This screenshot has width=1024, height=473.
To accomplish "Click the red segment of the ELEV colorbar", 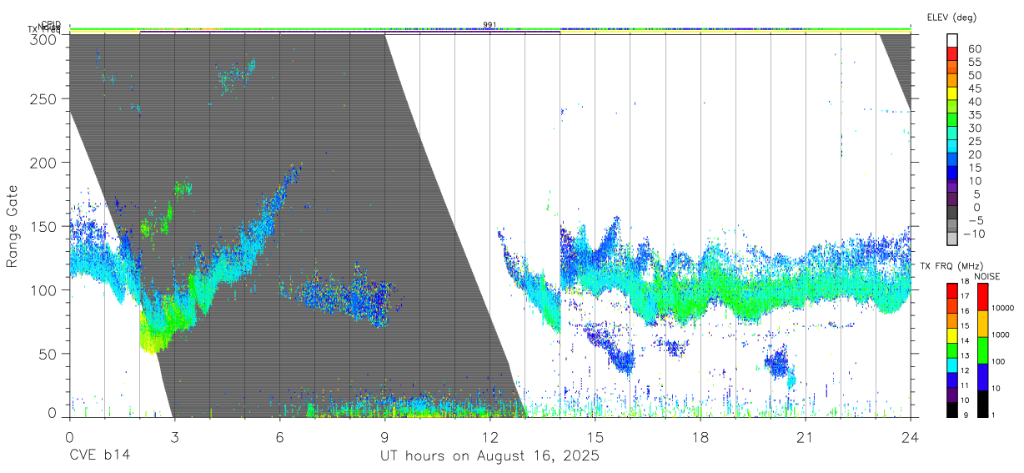I will (x=953, y=52).
